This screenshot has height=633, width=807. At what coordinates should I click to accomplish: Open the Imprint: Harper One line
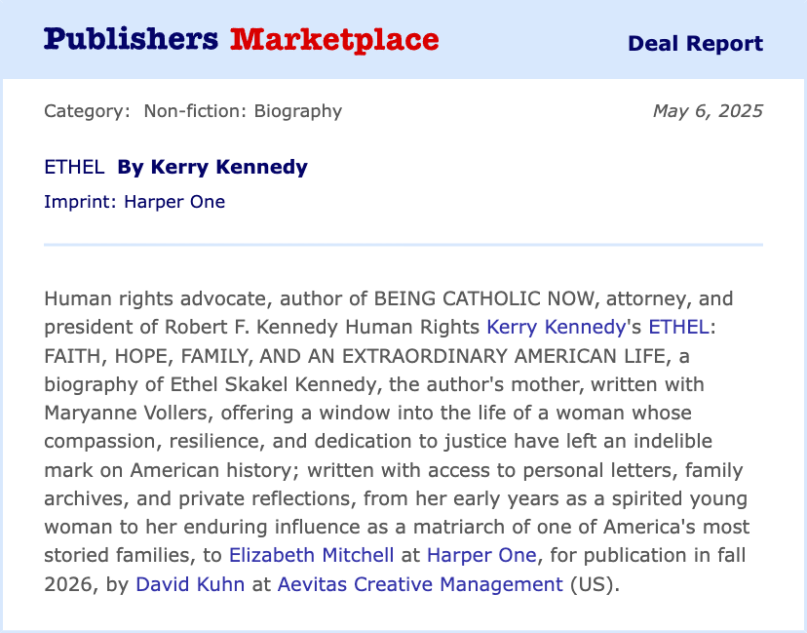coord(134,202)
